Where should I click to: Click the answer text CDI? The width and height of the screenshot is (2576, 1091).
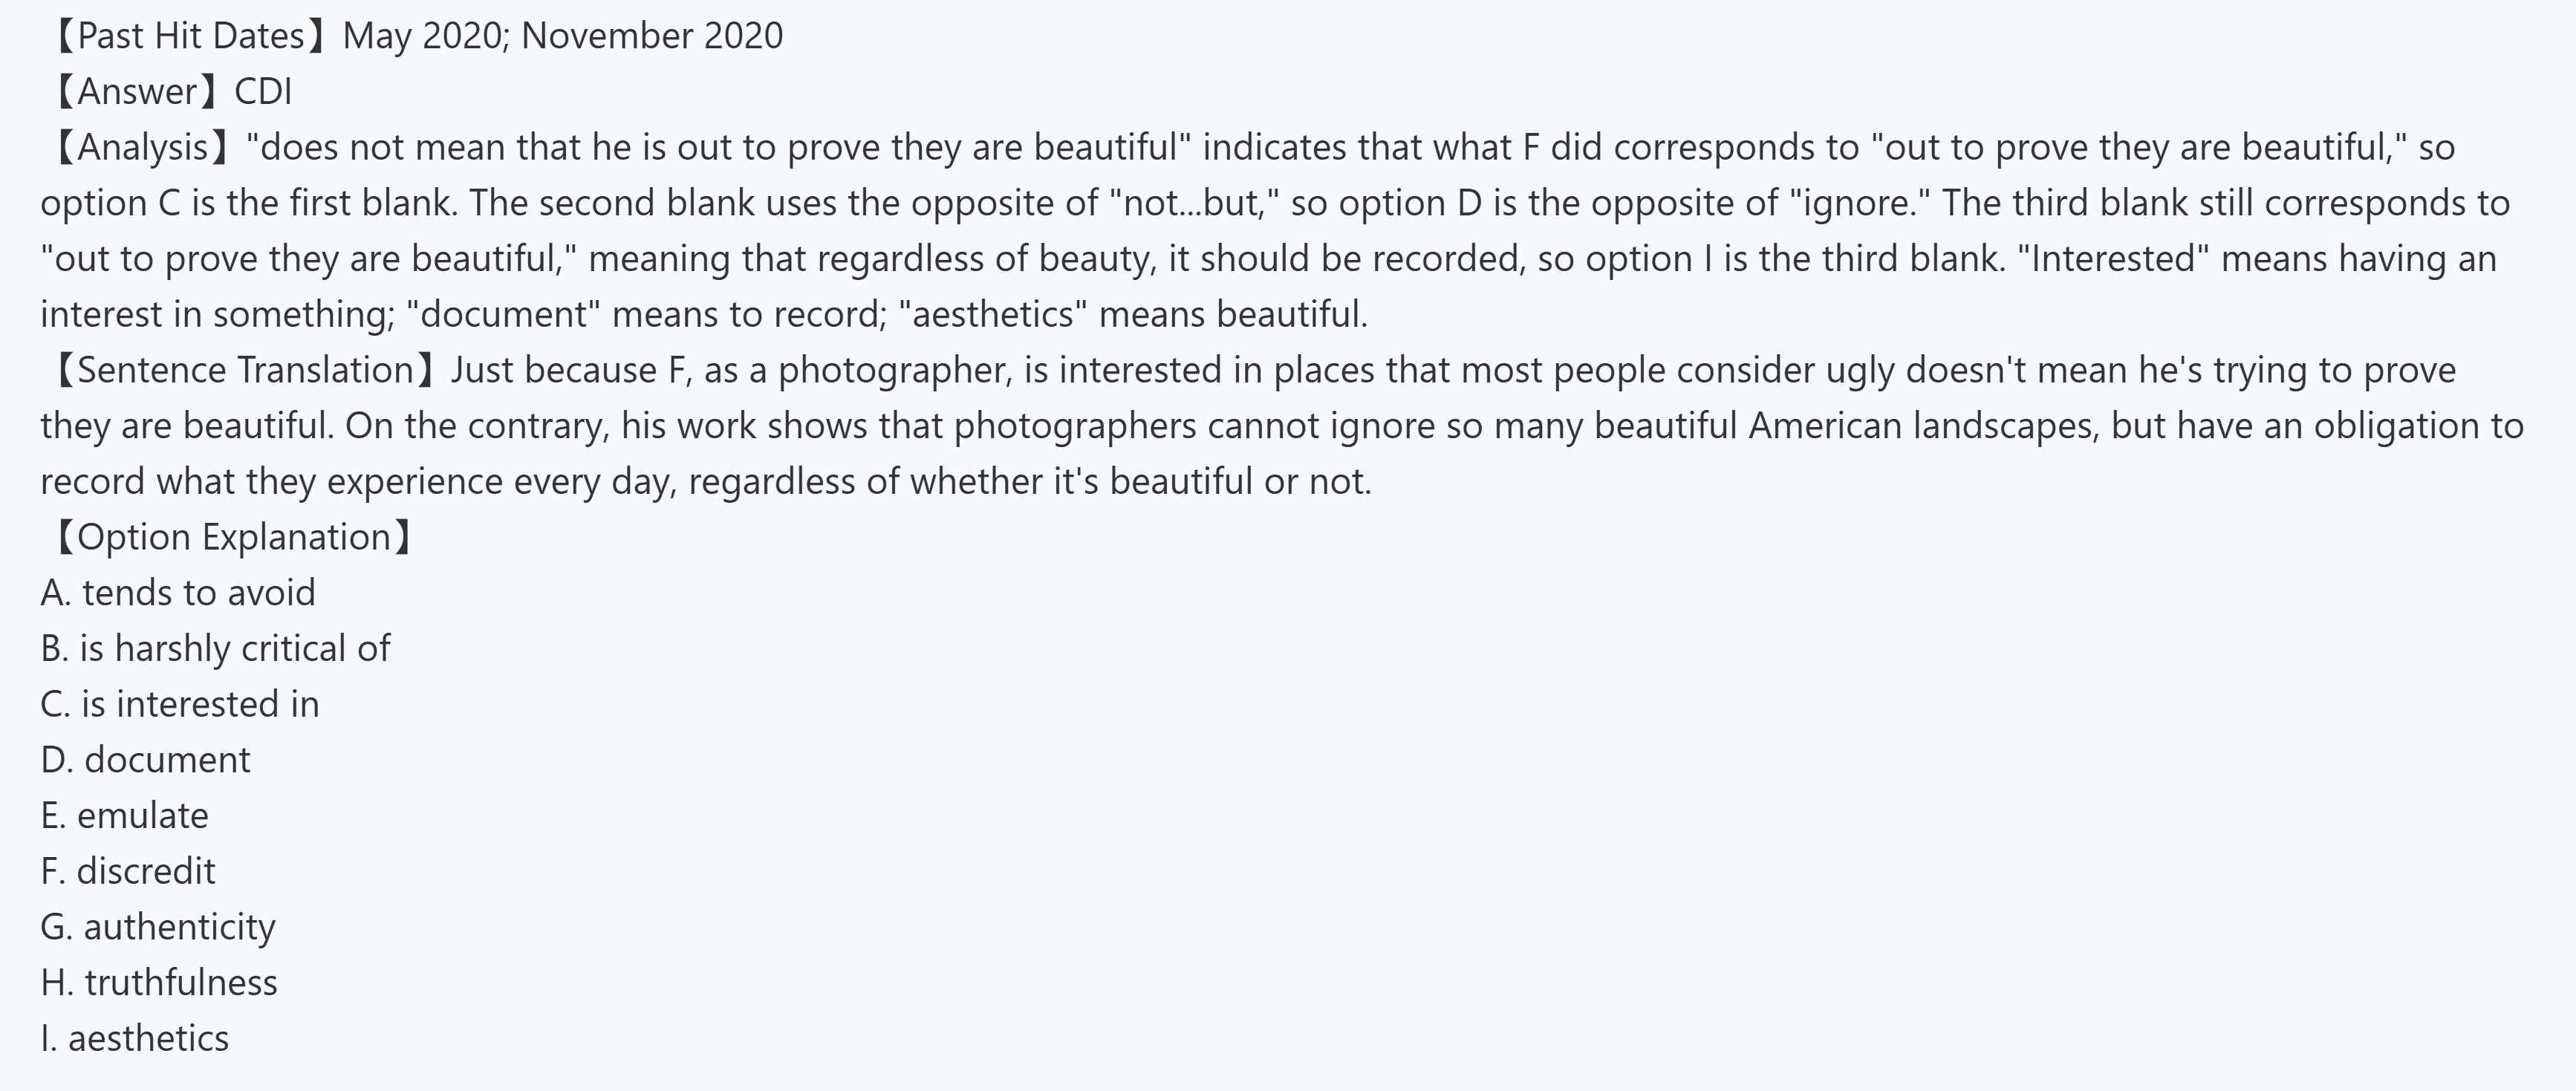pos(263,92)
